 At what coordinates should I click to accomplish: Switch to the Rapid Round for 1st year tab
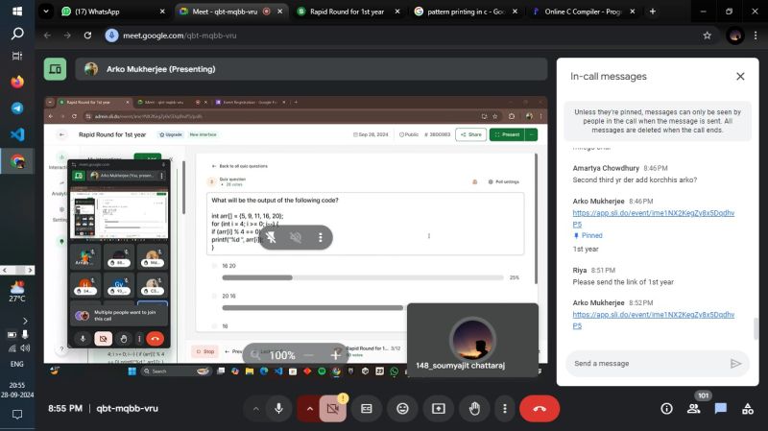point(348,12)
